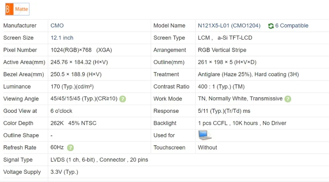Click the Touchscreen Without value

[207, 148]
